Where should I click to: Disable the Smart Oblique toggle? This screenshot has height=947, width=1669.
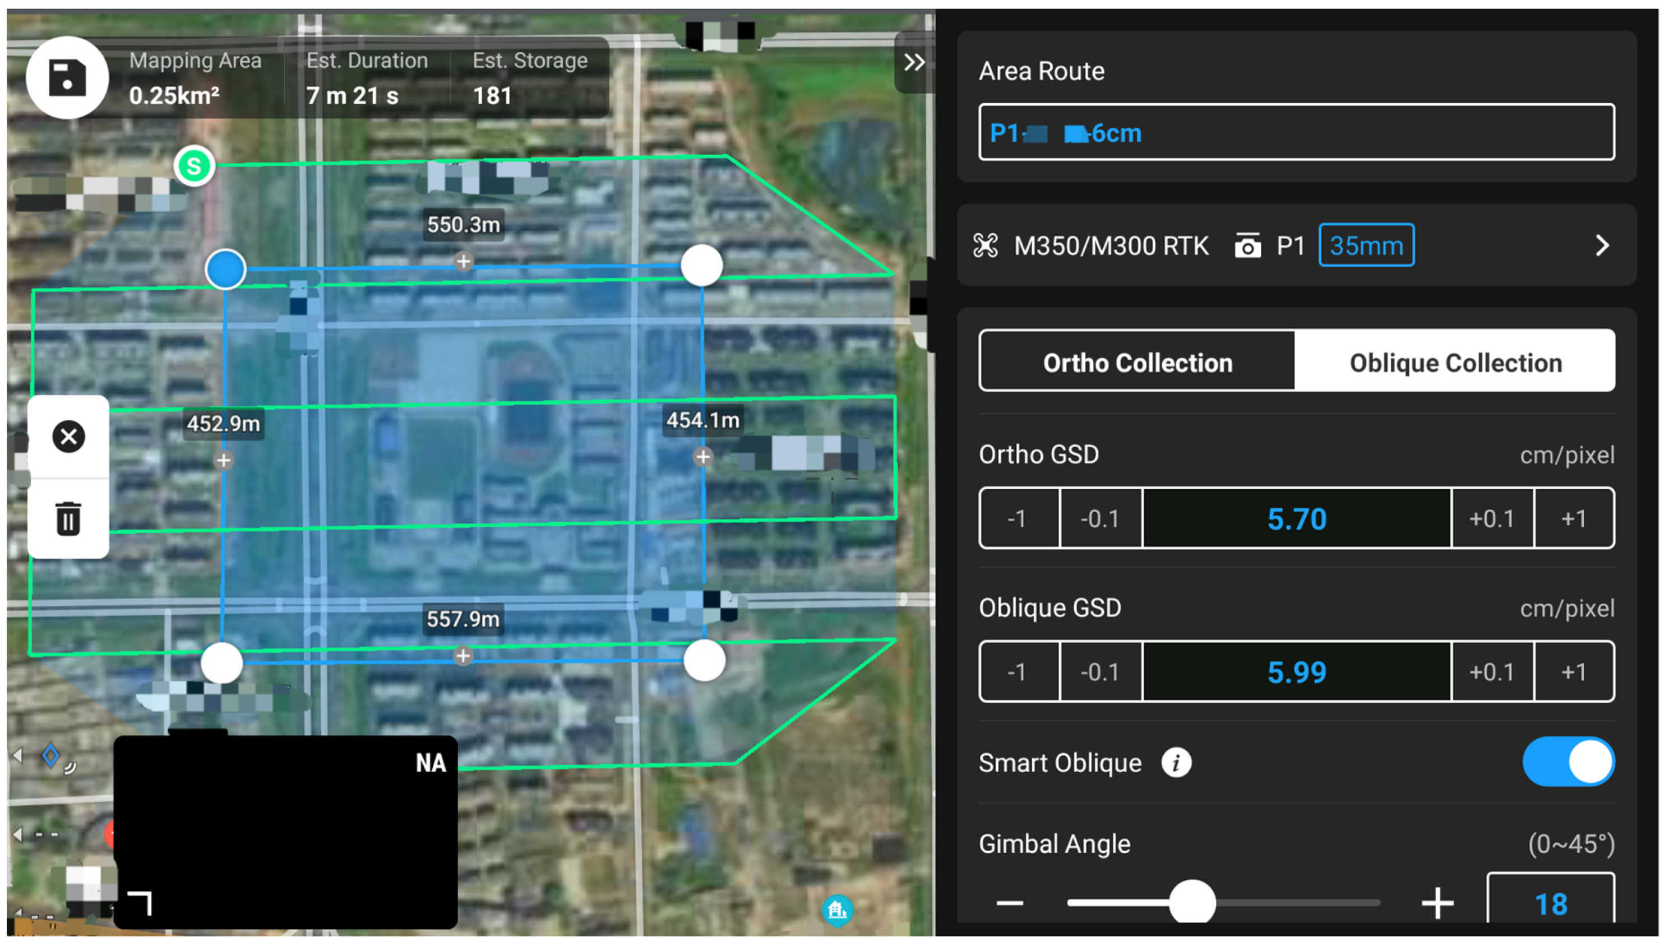(x=1568, y=762)
